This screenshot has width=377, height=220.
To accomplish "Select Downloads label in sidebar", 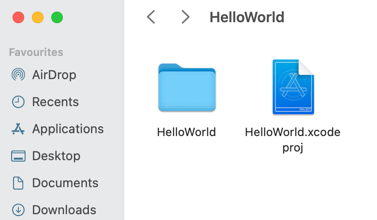I will coord(64,210).
